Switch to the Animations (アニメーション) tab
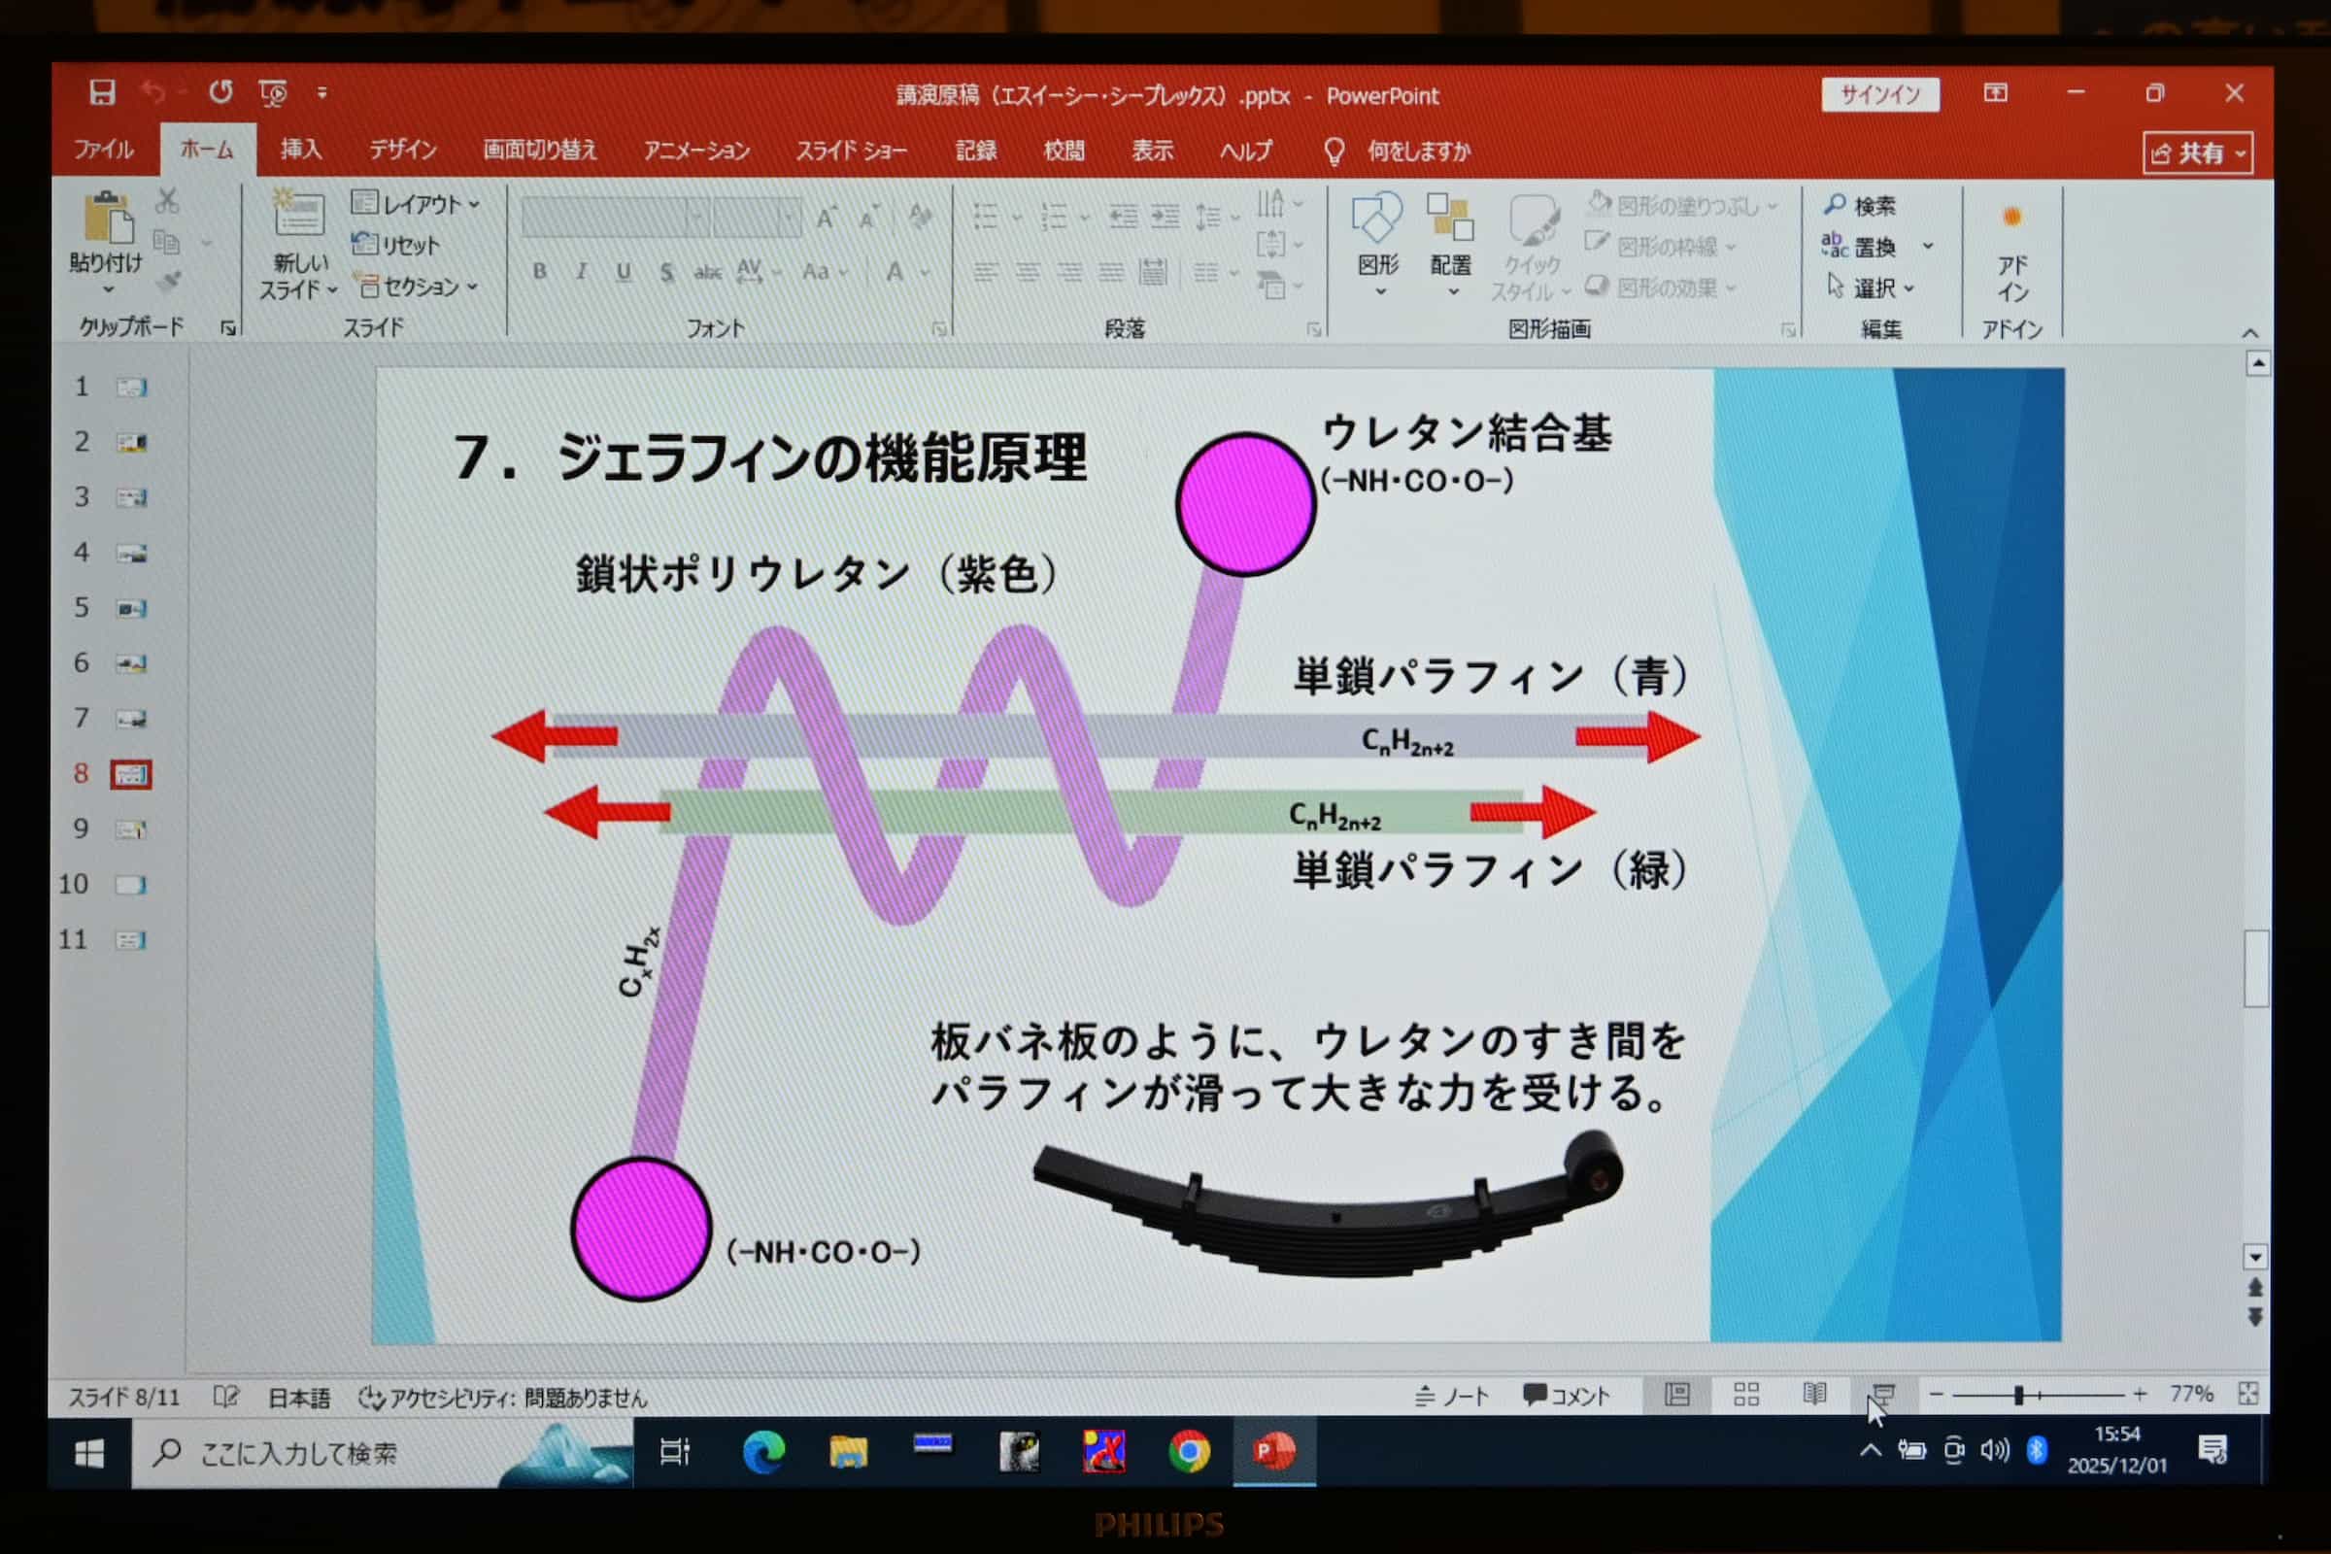The width and height of the screenshot is (2331, 1554). (x=695, y=151)
